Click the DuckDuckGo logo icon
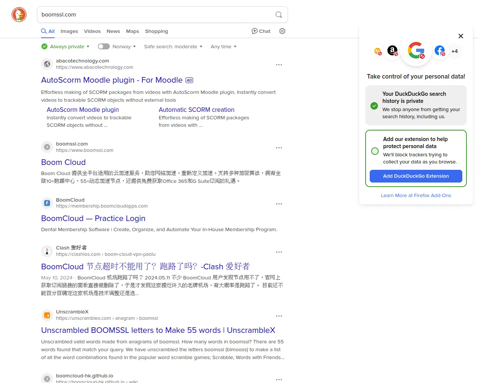The image size is (478, 383). pyautogui.click(x=19, y=15)
